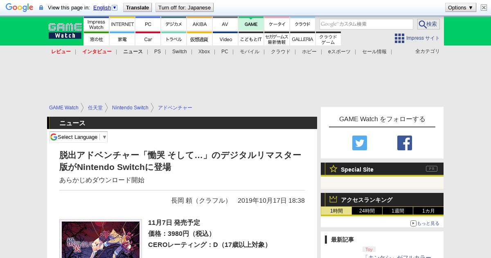Click the crown icon beside access ranking
This screenshot has height=258, width=491.
click(333, 199)
